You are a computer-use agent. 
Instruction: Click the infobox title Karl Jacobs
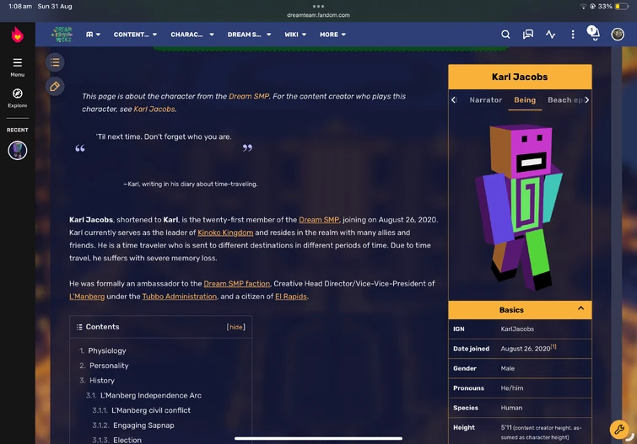pyautogui.click(x=520, y=77)
